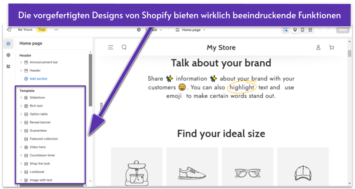Click the sidebar vertical scrollbar
The width and height of the screenshot is (355, 189).
[x=90, y=80]
